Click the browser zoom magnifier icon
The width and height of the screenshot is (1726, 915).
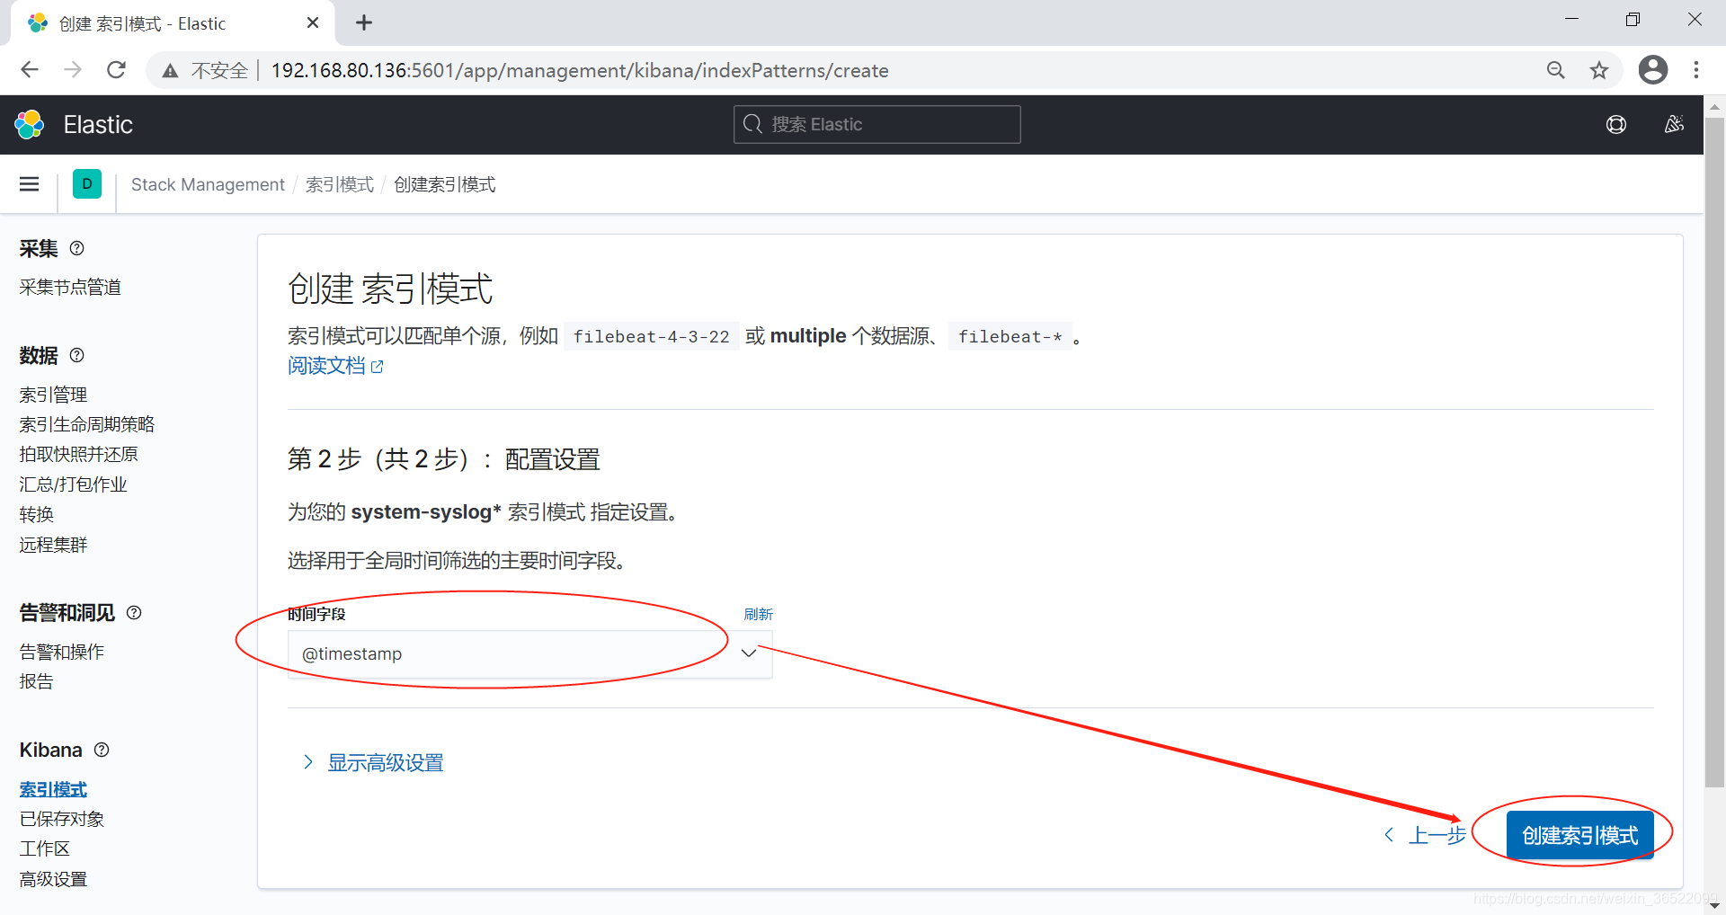pos(1556,70)
